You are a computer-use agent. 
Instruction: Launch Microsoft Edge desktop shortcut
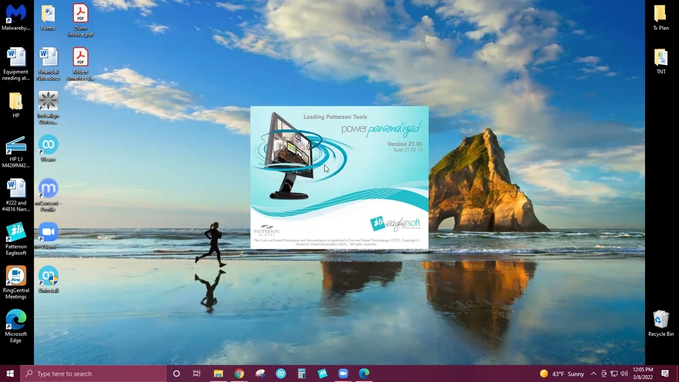point(16,326)
